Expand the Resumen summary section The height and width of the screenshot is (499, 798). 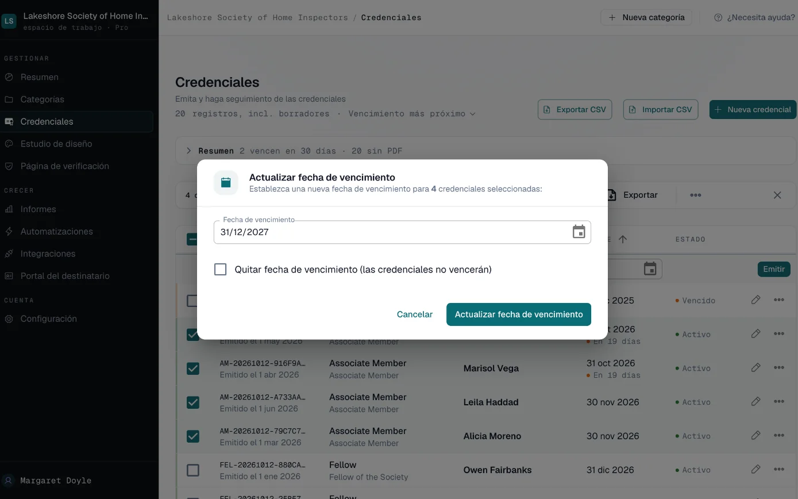click(188, 151)
